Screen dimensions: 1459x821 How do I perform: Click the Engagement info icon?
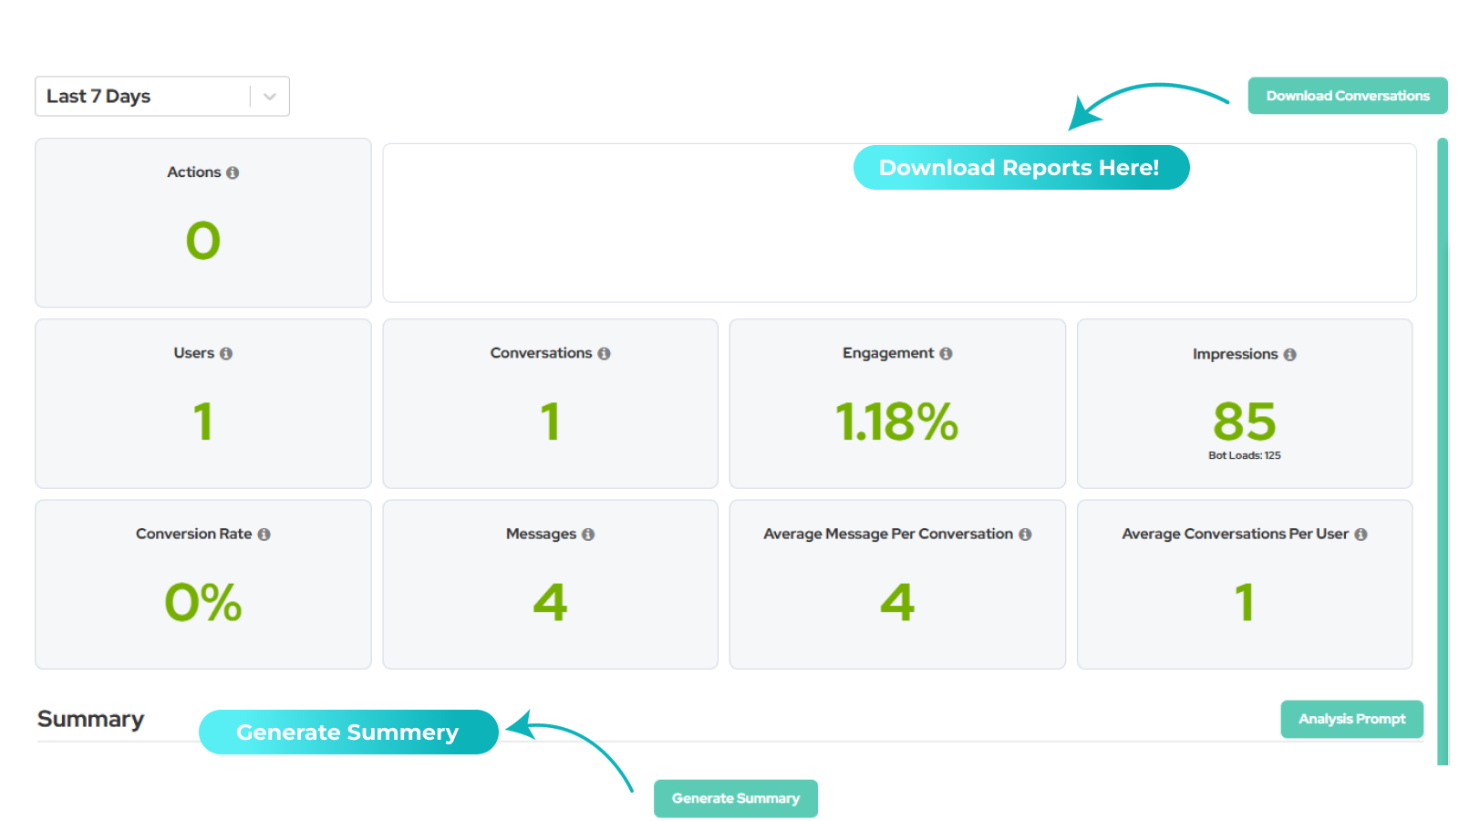click(x=947, y=353)
